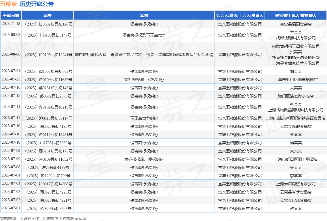Click date cell 2025-11-18
The image size is (327, 221).
11,24
